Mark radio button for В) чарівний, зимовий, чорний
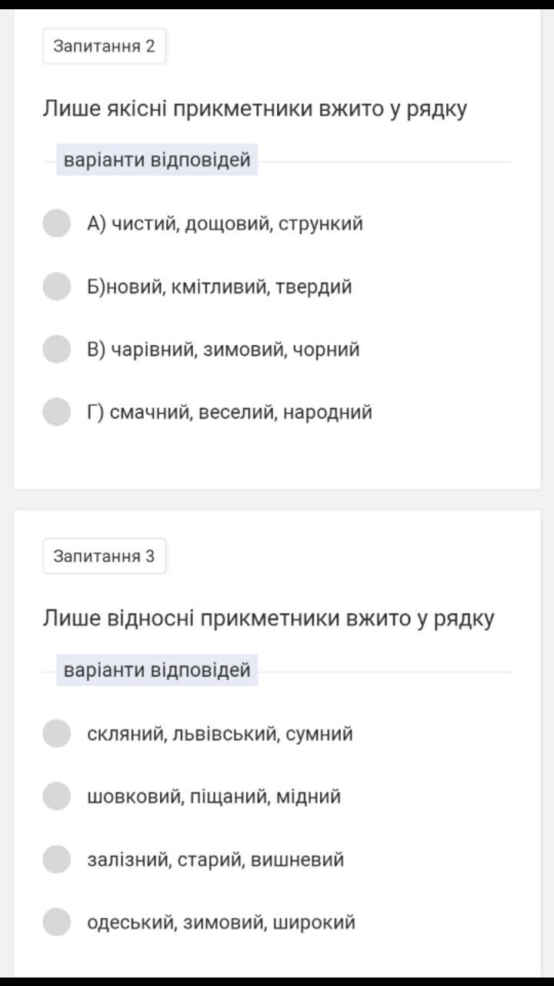554x986 pixels. 56,349
